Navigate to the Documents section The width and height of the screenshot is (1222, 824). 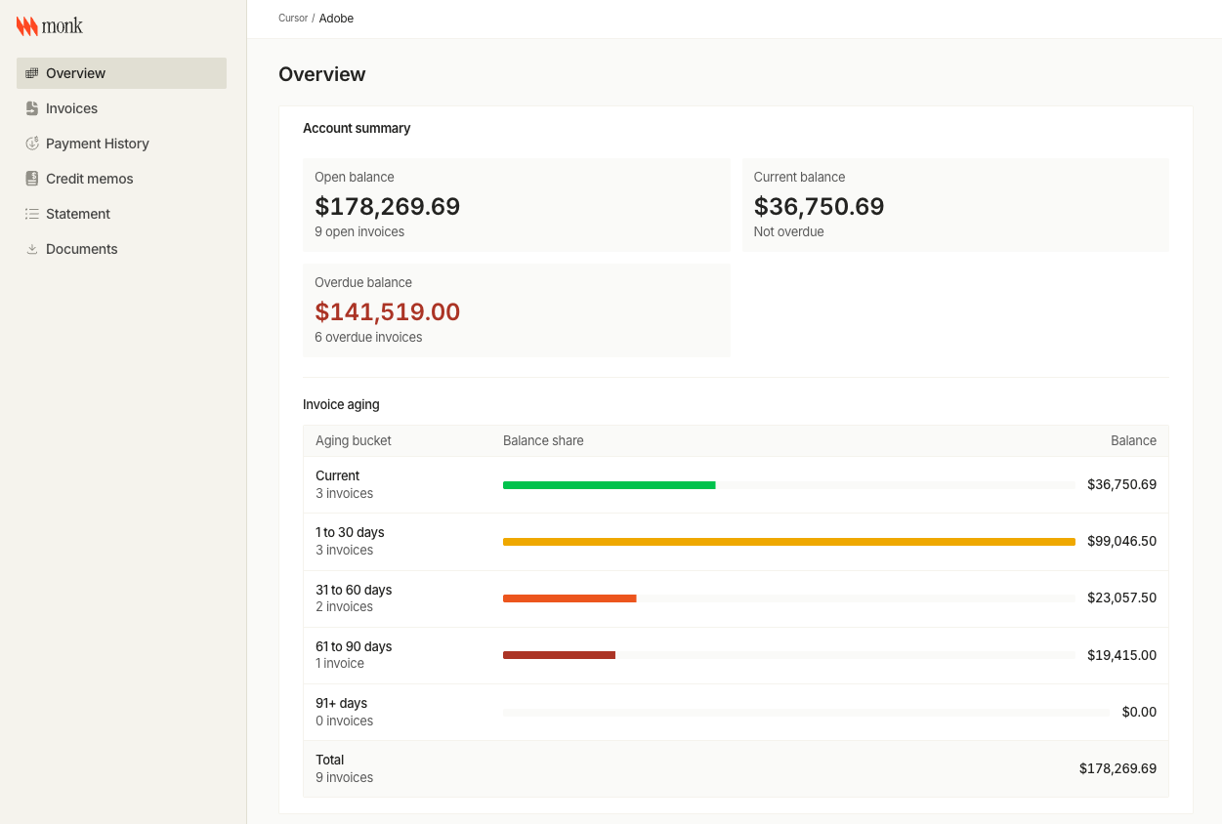click(x=121, y=249)
